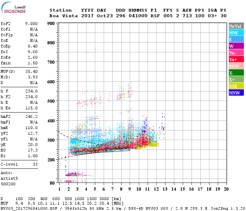Click the h`F value 234.0
Viewport: 246px width, 211px height.
[x=31, y=91]
